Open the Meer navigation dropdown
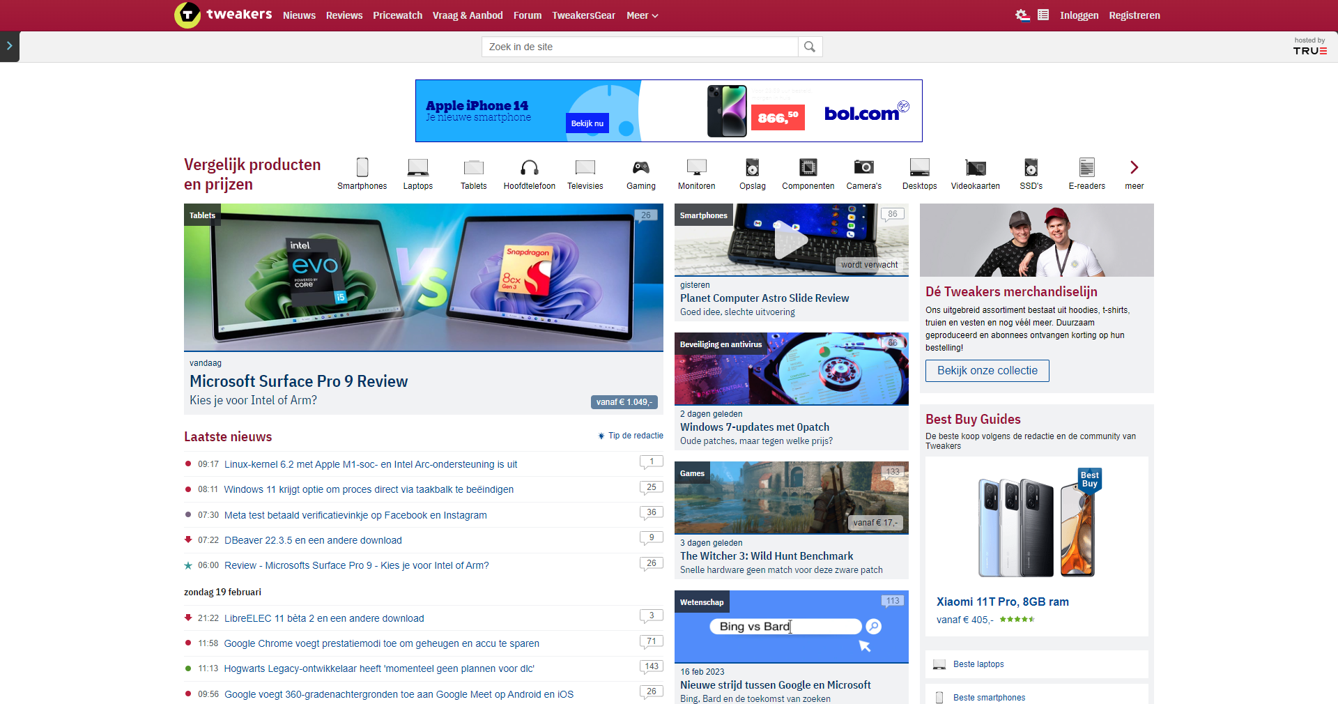This screenshot has height=704, width=1338. [640, 15]
